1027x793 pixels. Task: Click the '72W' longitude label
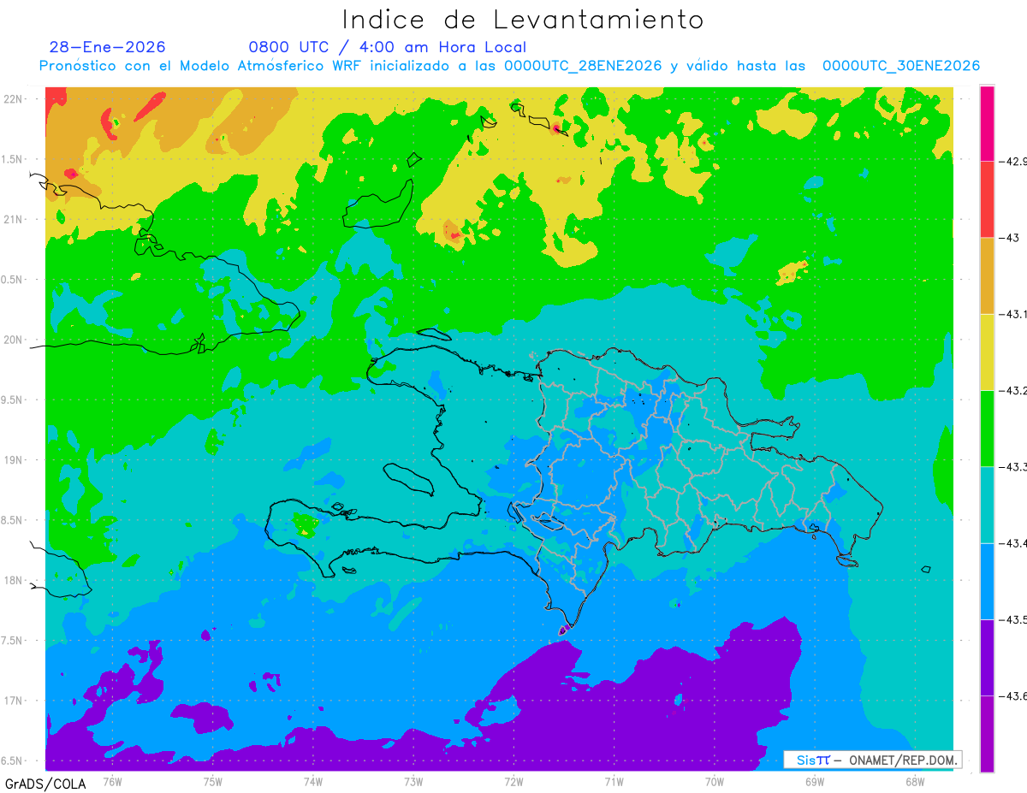513,781
